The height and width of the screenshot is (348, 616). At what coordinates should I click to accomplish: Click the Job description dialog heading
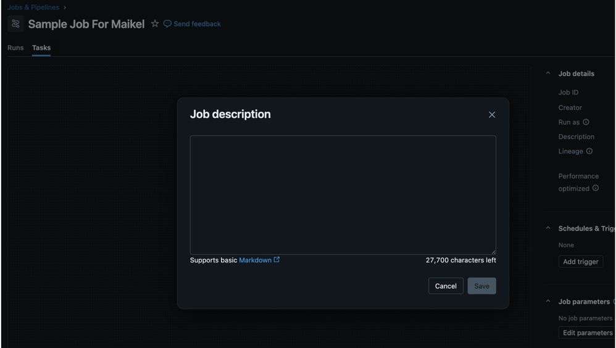(x=230, y=114)
